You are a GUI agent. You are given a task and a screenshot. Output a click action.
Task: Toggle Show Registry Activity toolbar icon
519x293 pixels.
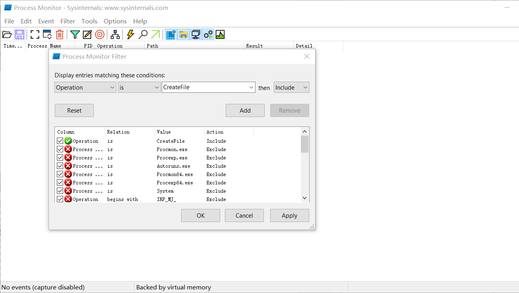coord(171,34)
